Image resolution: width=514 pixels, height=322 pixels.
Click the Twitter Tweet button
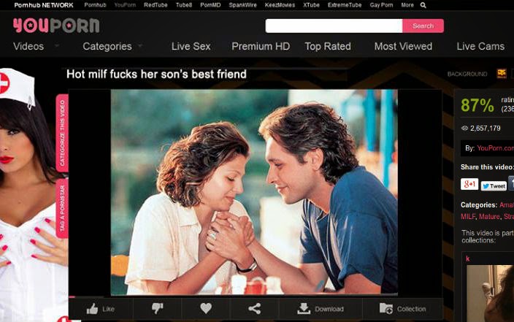point(494,186)
